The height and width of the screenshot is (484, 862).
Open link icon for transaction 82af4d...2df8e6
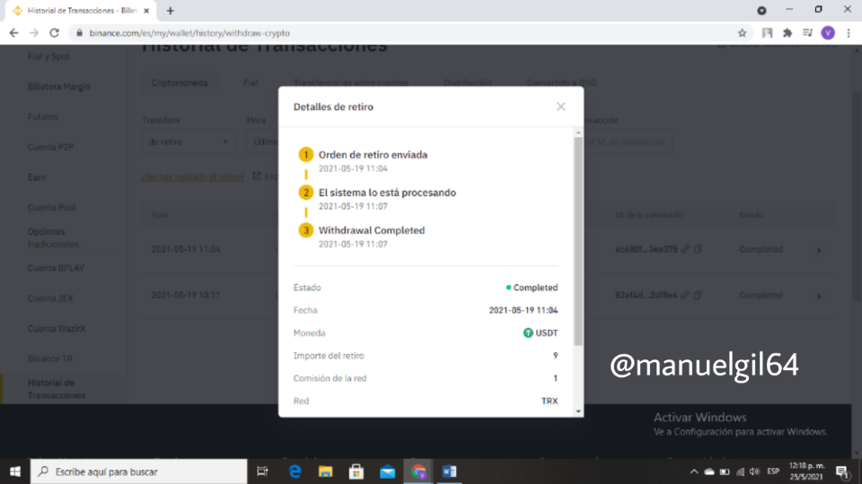(x=684, y=295)
